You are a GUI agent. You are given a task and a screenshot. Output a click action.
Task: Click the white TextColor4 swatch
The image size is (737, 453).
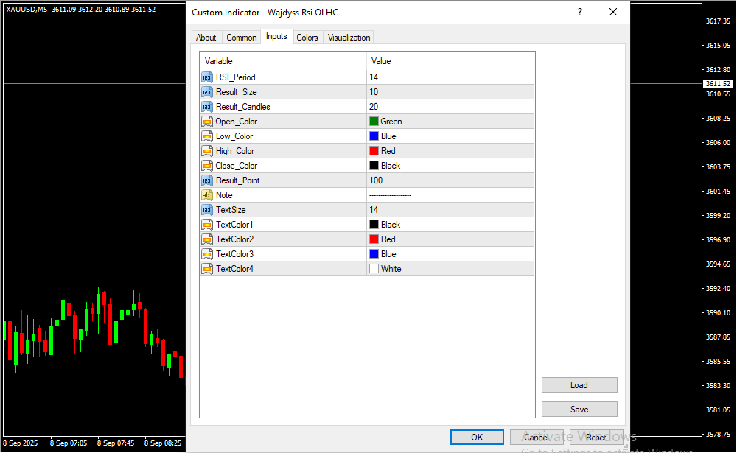click(x=374, y=269)
